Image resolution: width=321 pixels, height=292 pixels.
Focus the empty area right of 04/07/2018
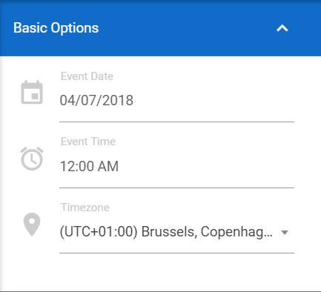(x=214, y=101)
